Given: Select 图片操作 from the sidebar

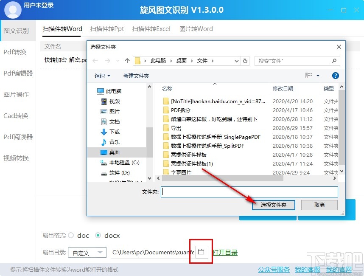Looking at the screenshot, I should (x=17, y=94).
